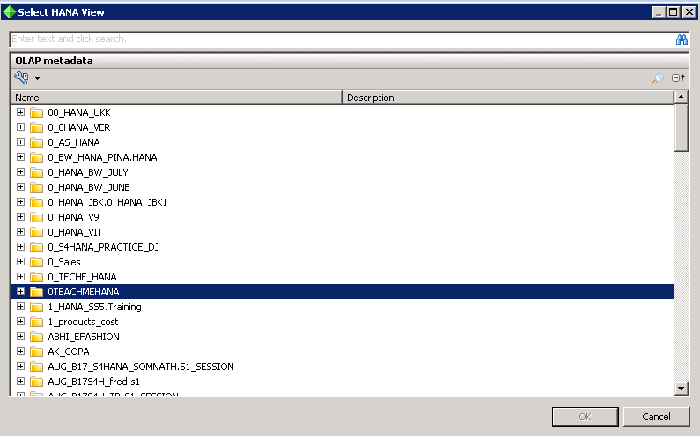700x436 pixels.
Task: Click the collapse all tree icon
Action: click(x=679, y=78)
